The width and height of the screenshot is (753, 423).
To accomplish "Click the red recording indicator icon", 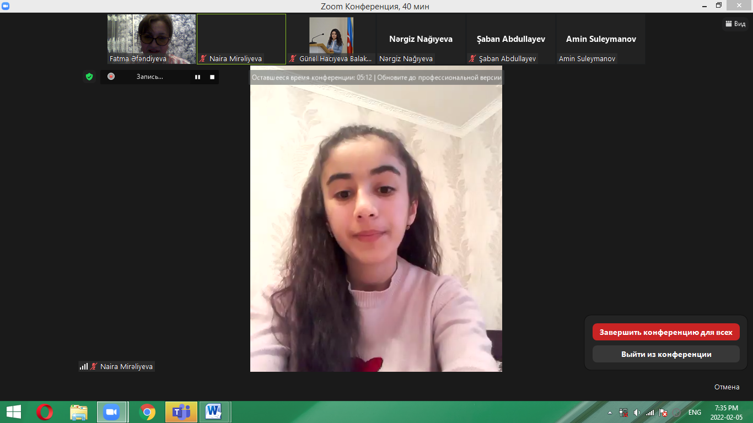I will [111, 77].
